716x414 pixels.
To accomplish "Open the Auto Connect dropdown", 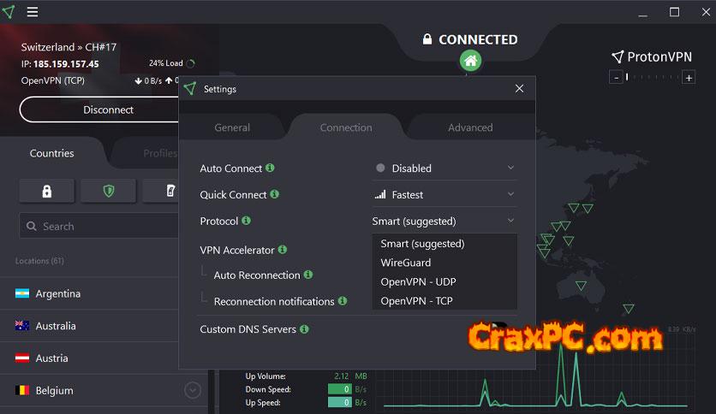I will point(445,169).
